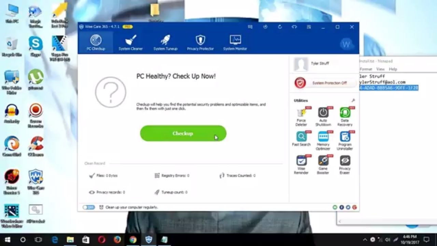Start the green Checkup button

click(183, 133)
